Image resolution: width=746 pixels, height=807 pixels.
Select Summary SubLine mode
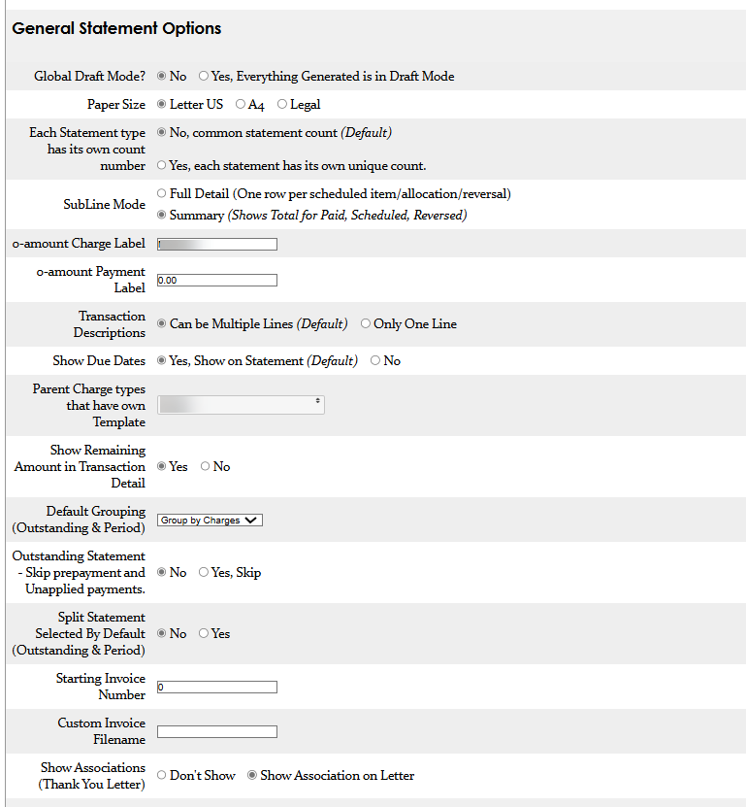tap(162, 215)
